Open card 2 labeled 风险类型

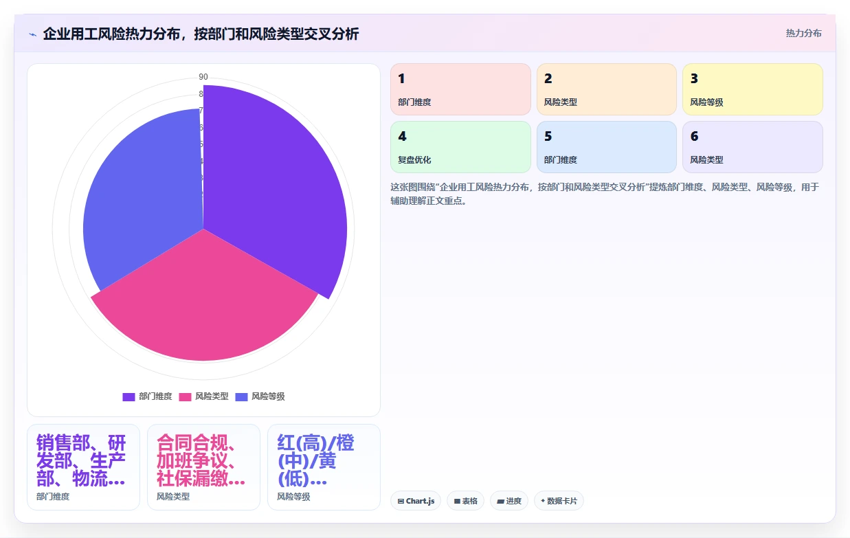[x=607, y=89]
